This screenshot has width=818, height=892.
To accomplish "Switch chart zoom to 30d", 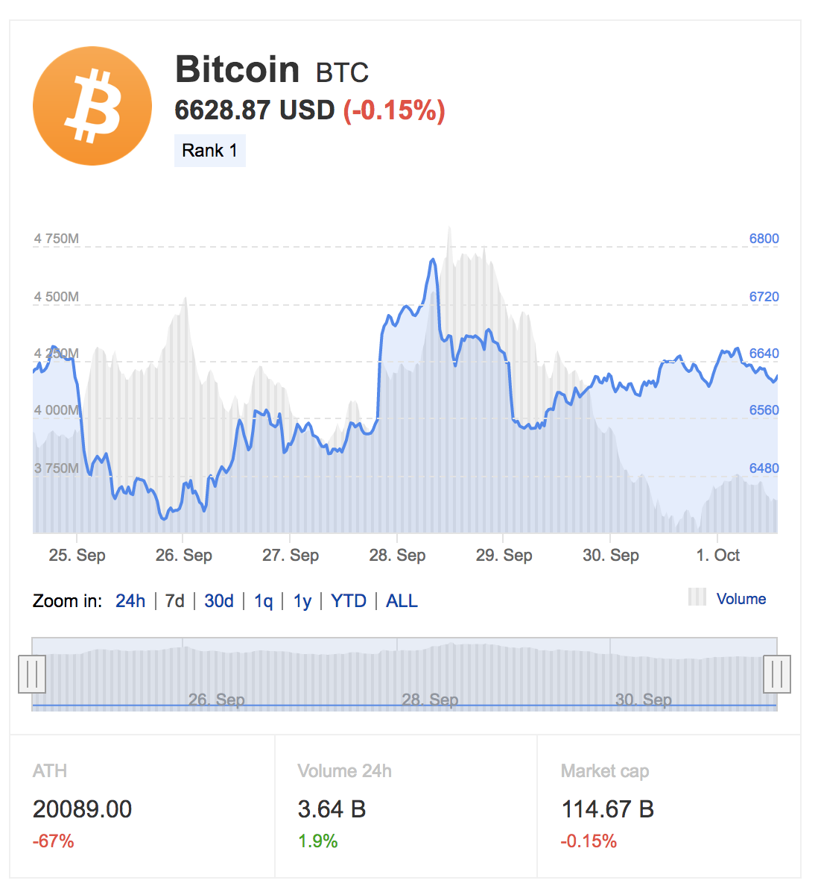I will click(x=219, y=600).
